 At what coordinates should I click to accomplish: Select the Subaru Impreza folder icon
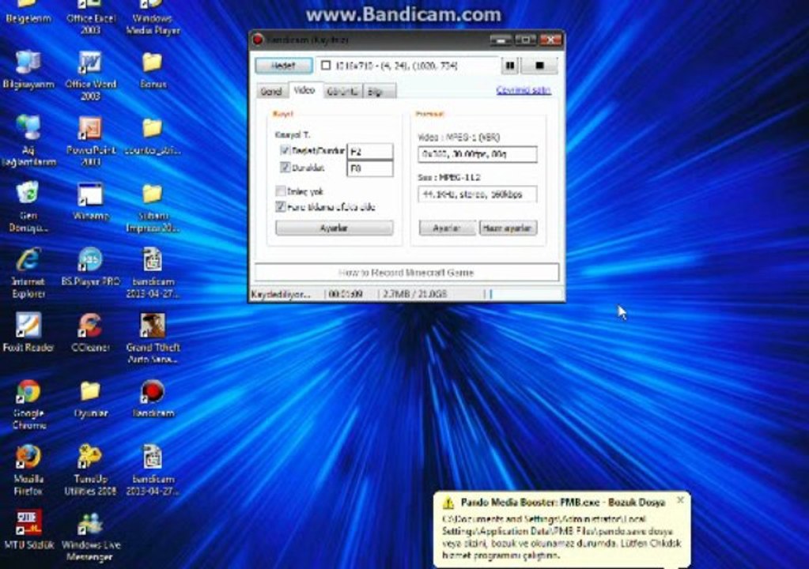tap(152, 194)
